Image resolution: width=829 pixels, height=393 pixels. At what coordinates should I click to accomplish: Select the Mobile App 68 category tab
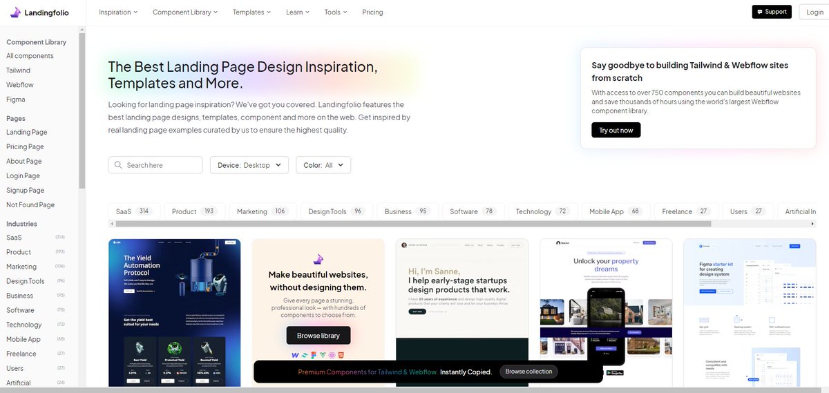point(616,211)
